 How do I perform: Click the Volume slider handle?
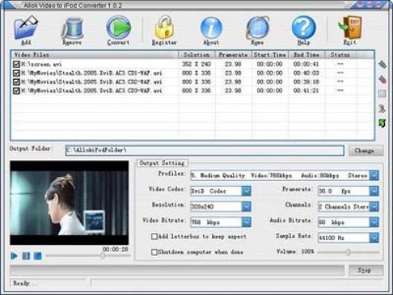click(x=348, y=252)
